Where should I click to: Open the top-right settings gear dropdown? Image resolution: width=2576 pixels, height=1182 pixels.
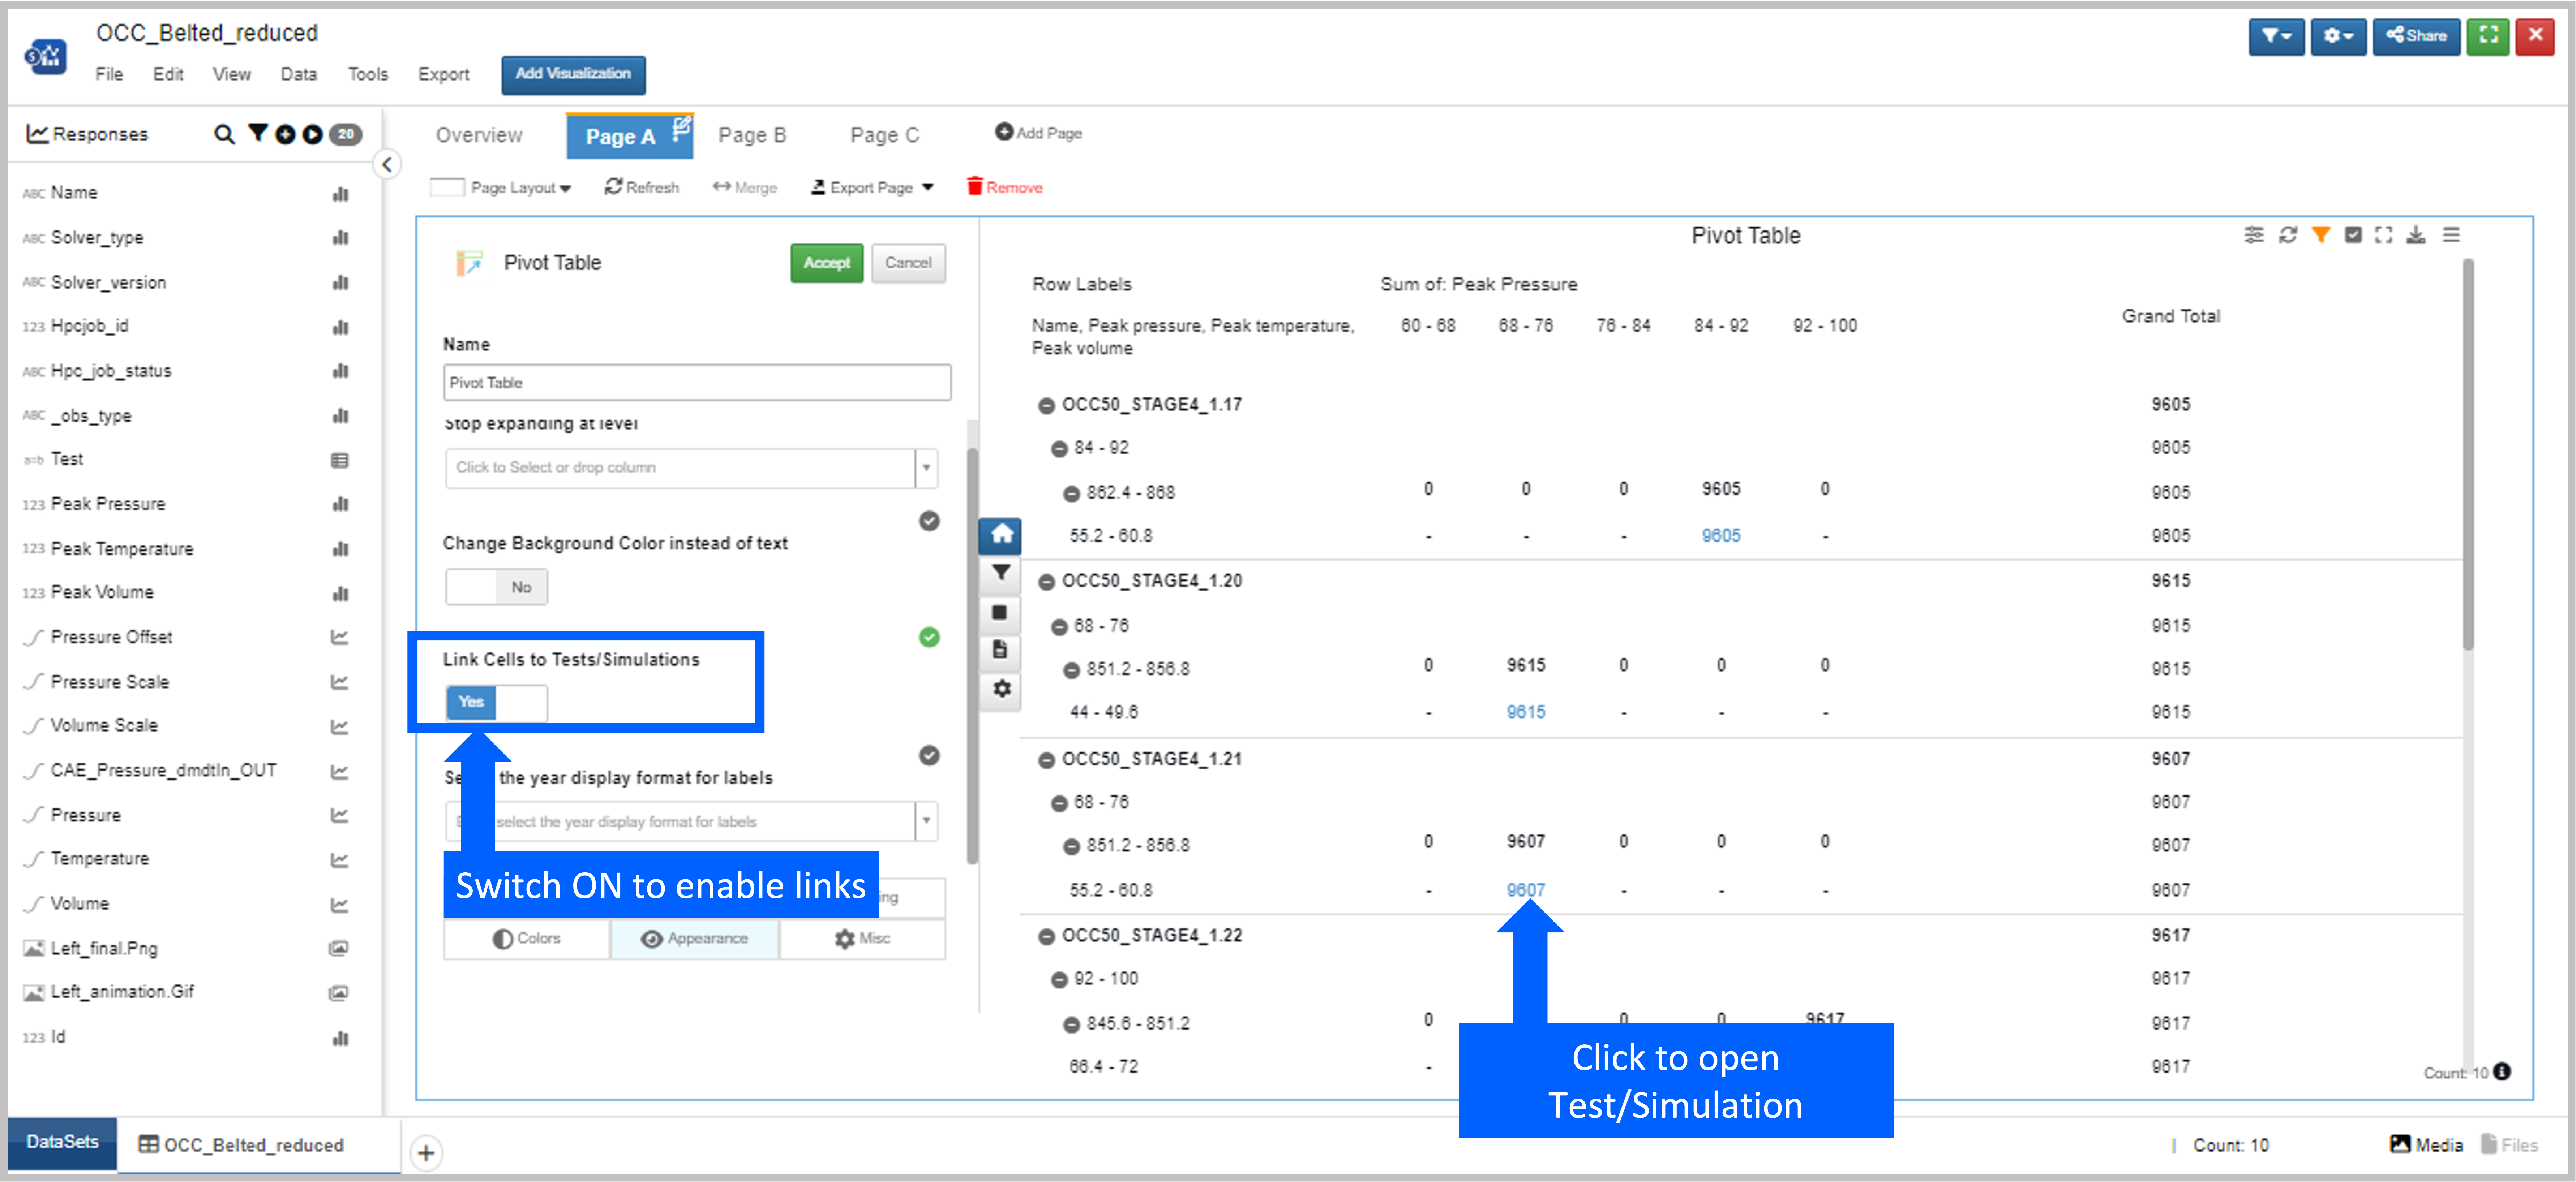click(x=2338, y=36)
